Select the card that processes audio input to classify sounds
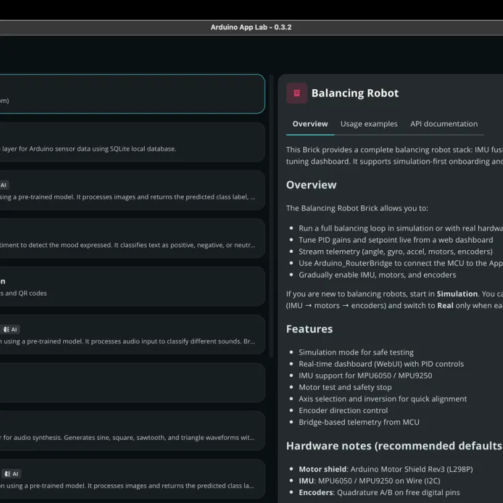 pyautogui.click(x=132, y=335)
